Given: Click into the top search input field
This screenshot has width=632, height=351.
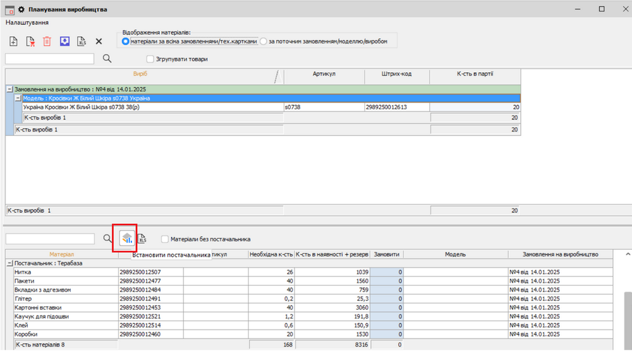Looking at the screenshot, I should [49, 58].
